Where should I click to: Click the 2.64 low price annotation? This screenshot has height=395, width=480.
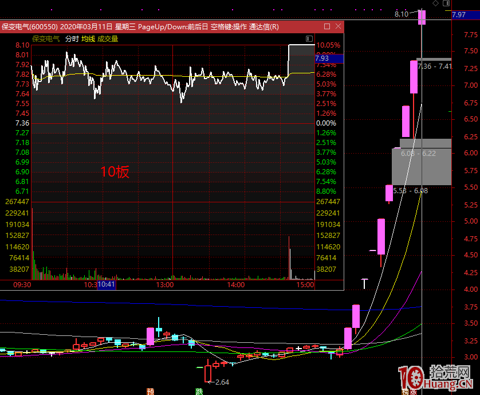pyautogui.click(x=222, y=382)
